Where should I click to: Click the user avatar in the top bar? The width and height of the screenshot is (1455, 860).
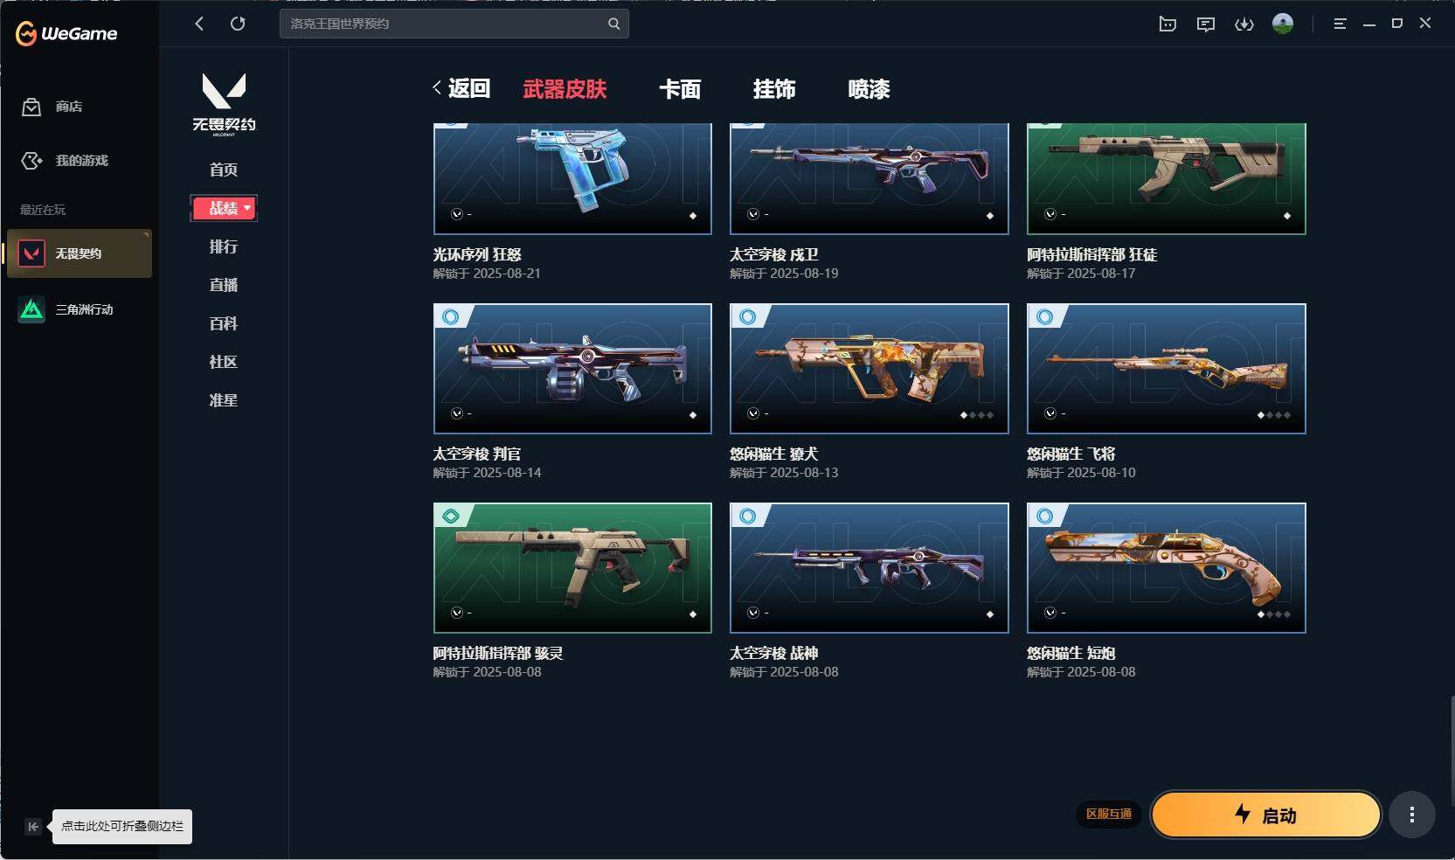[1283, 24]
